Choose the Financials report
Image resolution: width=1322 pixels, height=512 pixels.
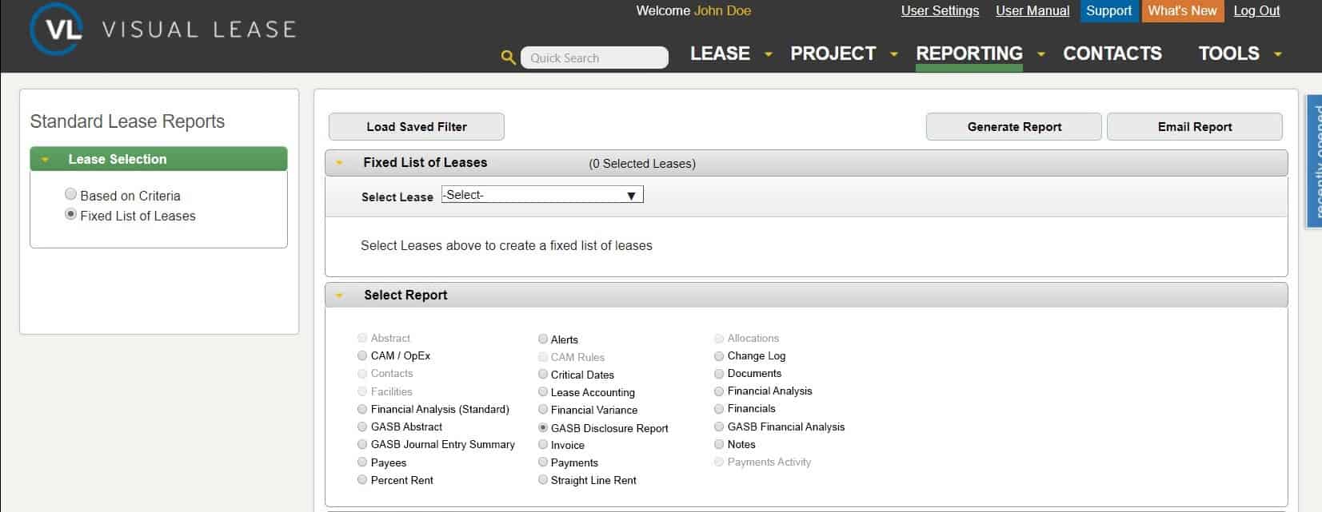(x=719, y=408)
